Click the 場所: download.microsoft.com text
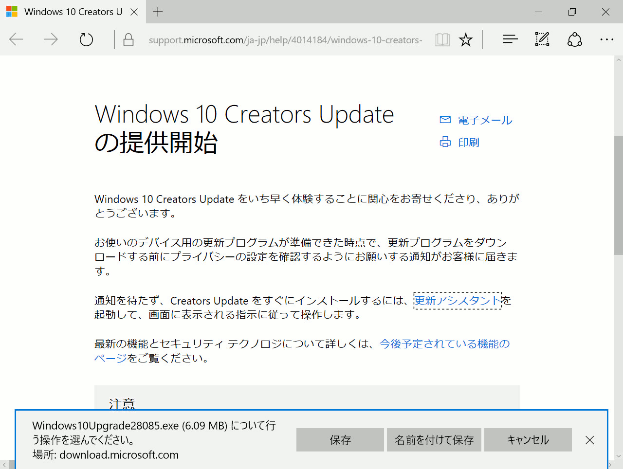 (x=106, y=455)
